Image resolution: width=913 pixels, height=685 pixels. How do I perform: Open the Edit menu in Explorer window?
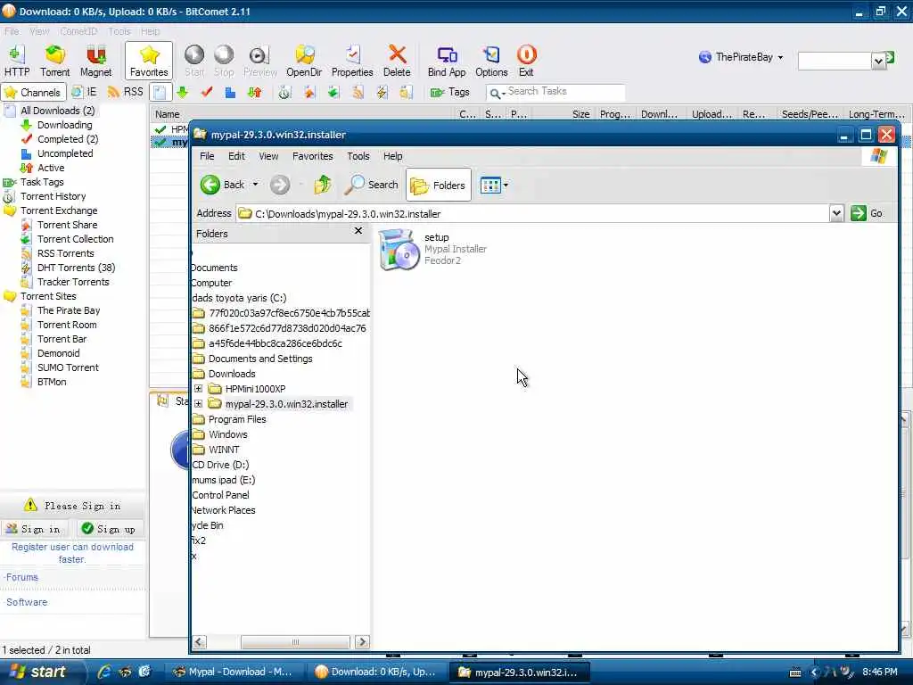236,156
